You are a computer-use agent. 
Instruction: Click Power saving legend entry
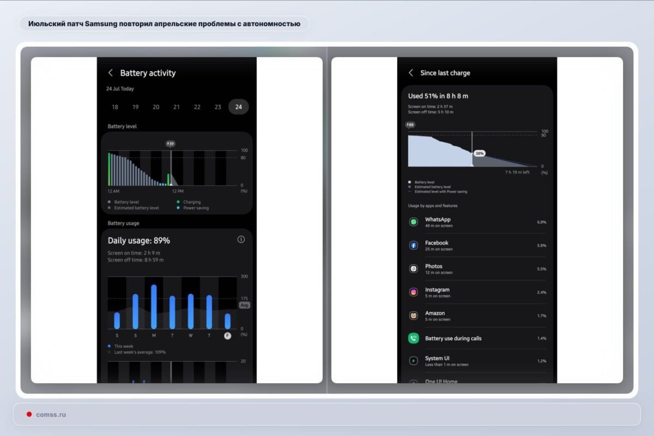point(192,208)
